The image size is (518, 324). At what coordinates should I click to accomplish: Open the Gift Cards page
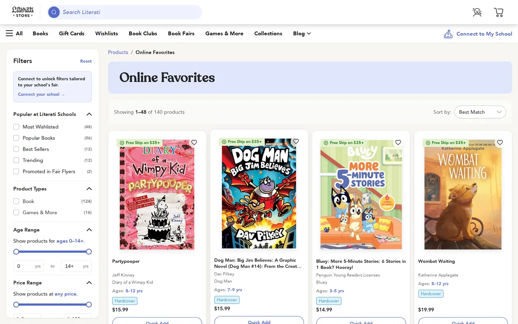point(72,34)
